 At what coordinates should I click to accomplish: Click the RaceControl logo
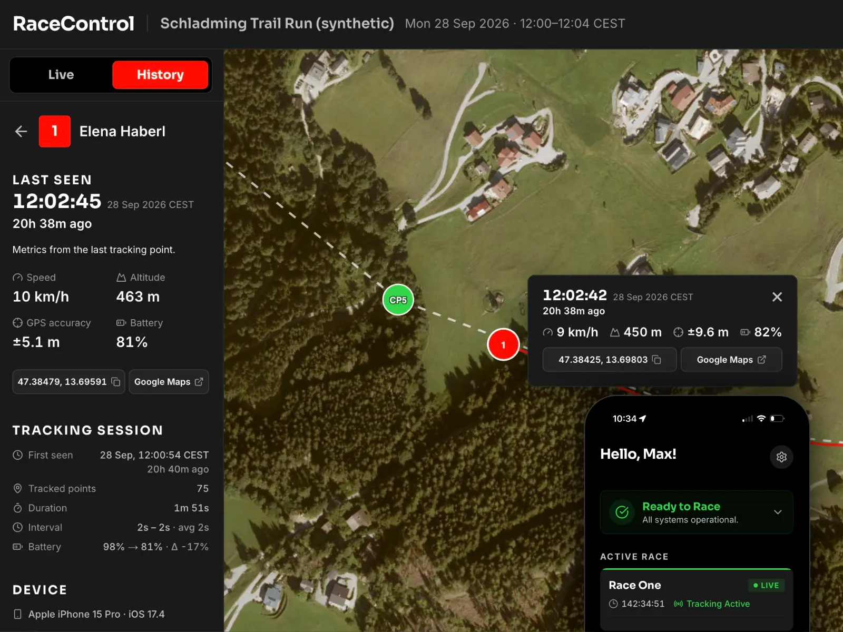(74, 24)
